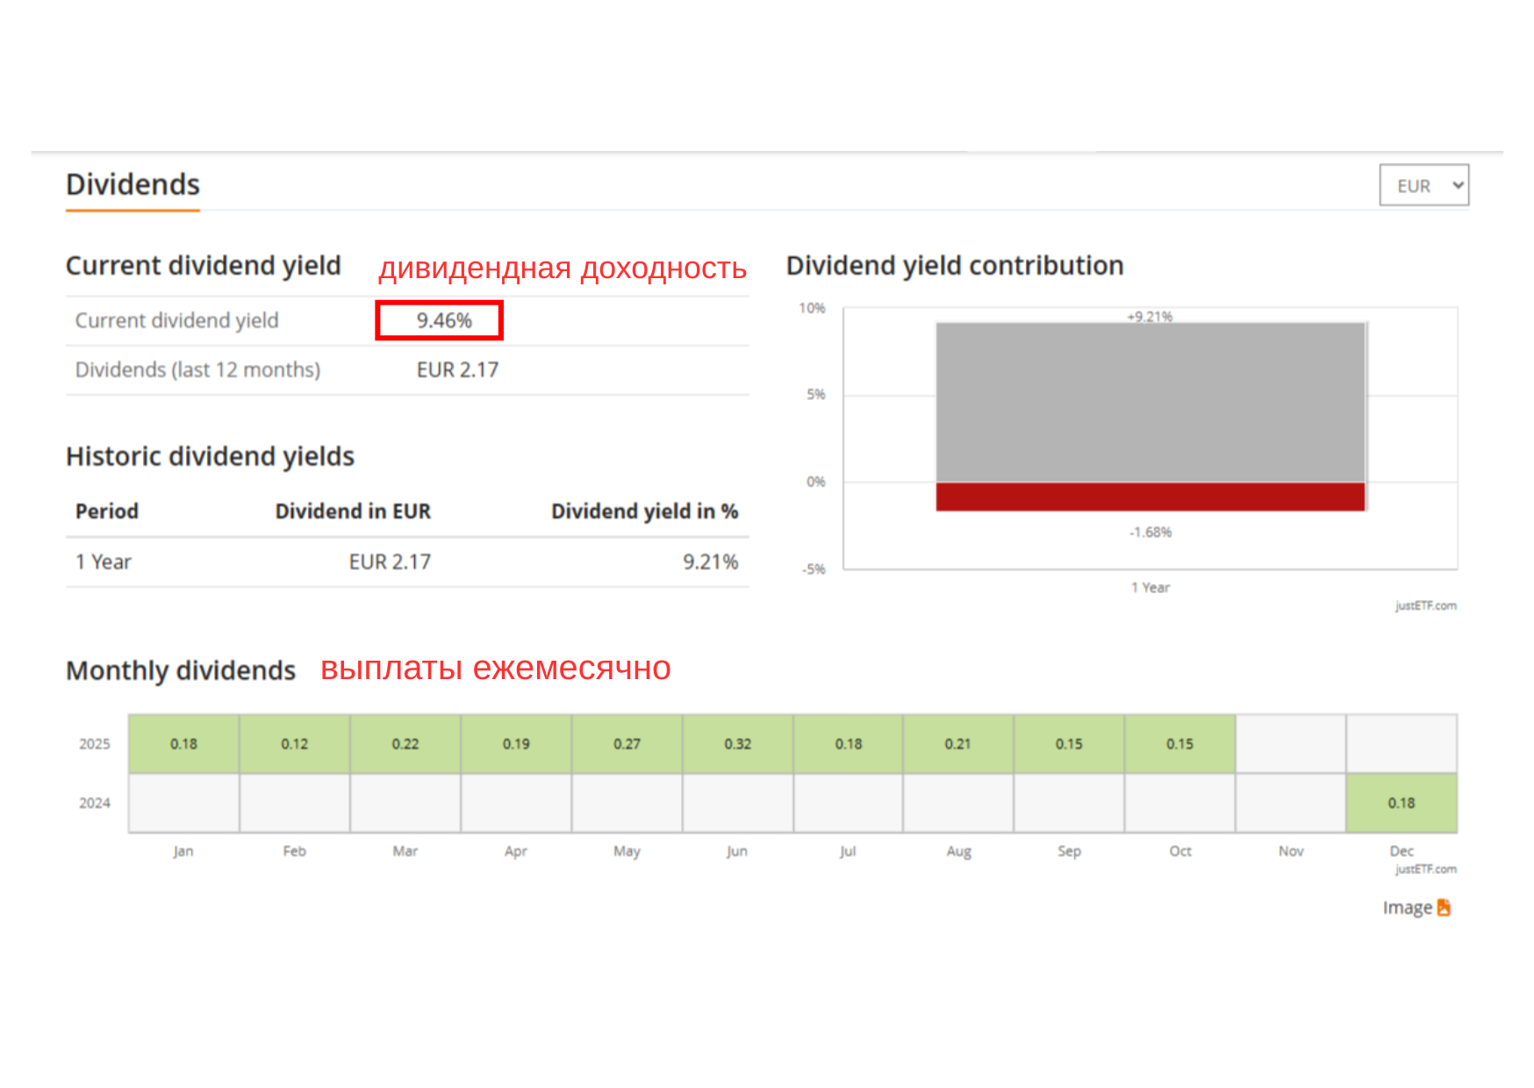Screen dimensions: 1534x1088
Task: Click the Dec 2024 dividend cell 0.18
Action: 1401,804
